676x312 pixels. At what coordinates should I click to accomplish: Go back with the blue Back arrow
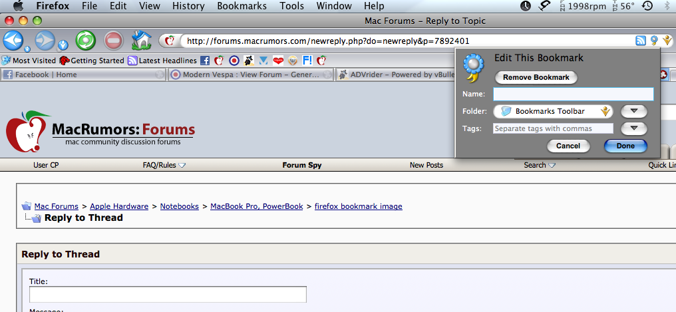(13, 41)
